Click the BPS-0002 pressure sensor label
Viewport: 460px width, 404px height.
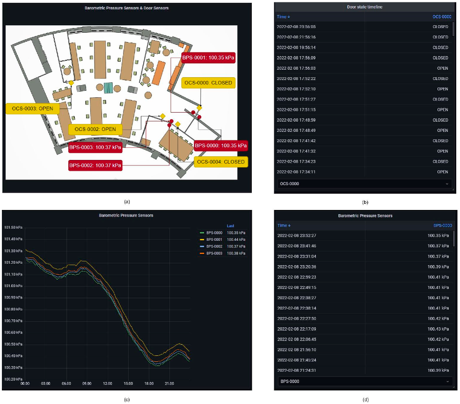[x=95, y=165]
